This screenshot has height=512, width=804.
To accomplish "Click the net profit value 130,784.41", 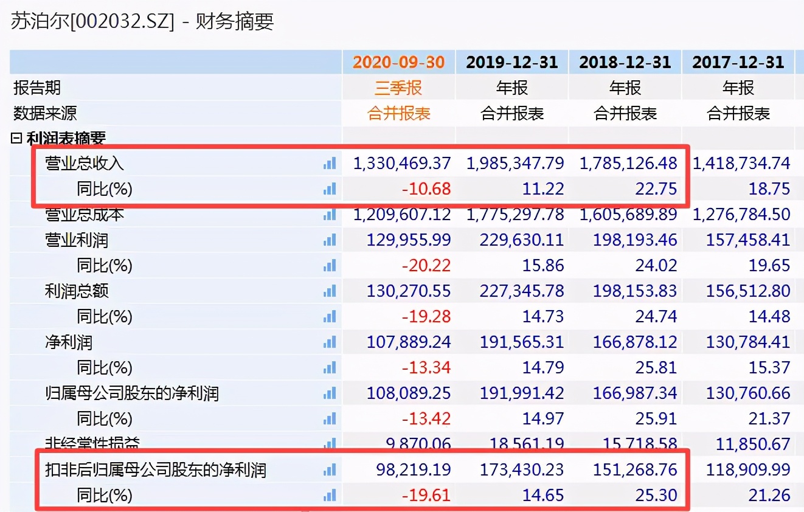I will click(748, 342).
